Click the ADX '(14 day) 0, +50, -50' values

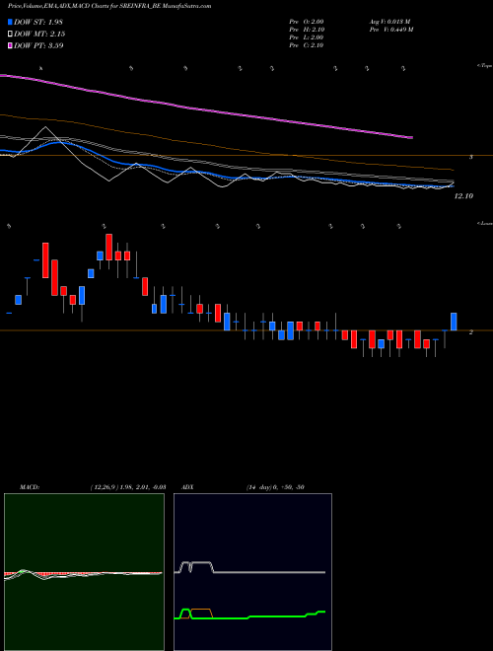tap(275, 487)
